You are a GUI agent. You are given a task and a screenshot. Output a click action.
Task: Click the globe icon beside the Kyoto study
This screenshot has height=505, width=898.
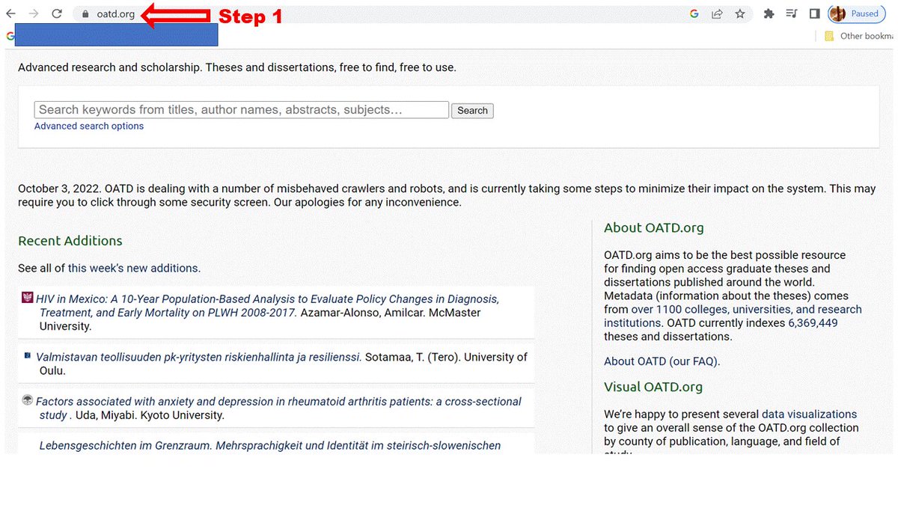[x=28, y=400]
